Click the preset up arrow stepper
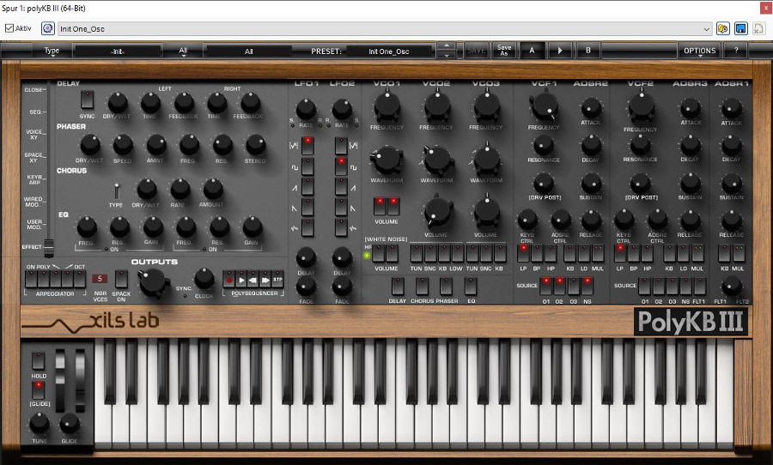 coord(446,46)
